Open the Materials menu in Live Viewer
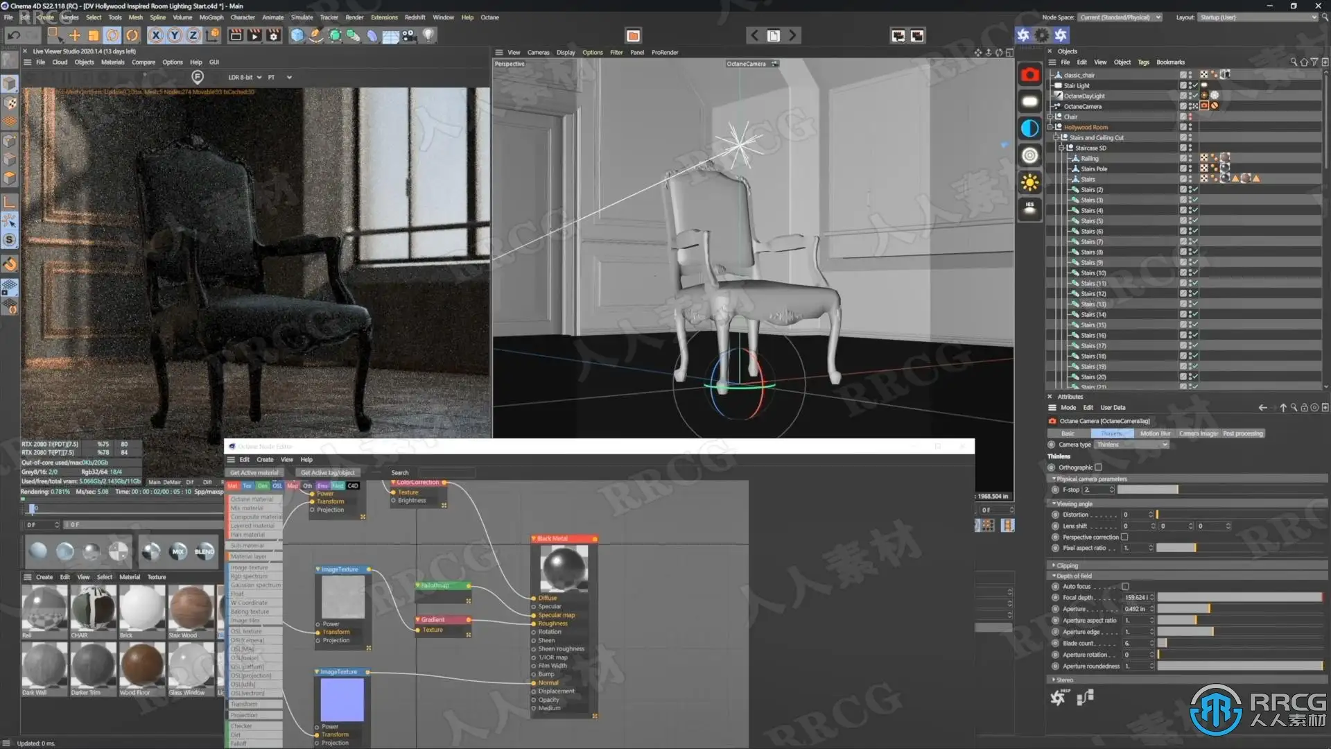 click(112, 62)
